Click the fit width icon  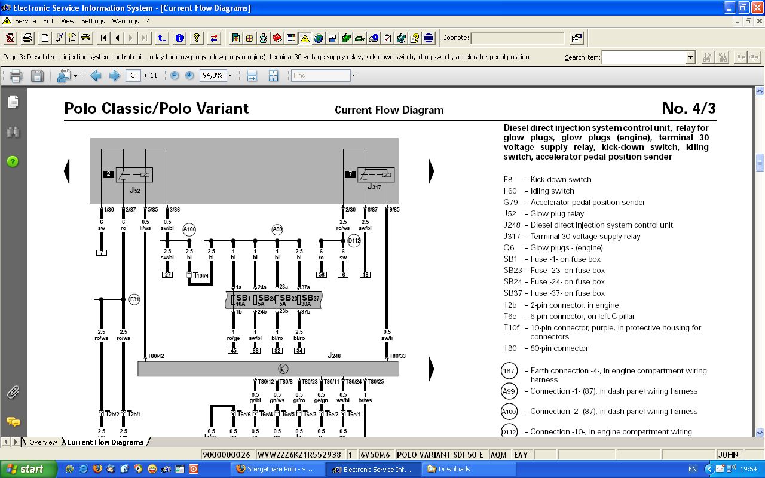click(252, 76)
